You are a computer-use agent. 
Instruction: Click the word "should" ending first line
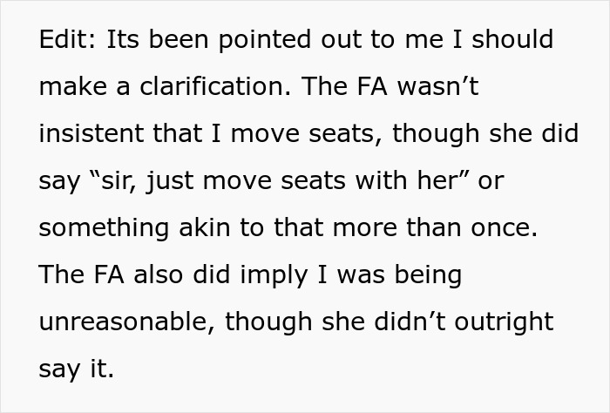tap(512, 39)
